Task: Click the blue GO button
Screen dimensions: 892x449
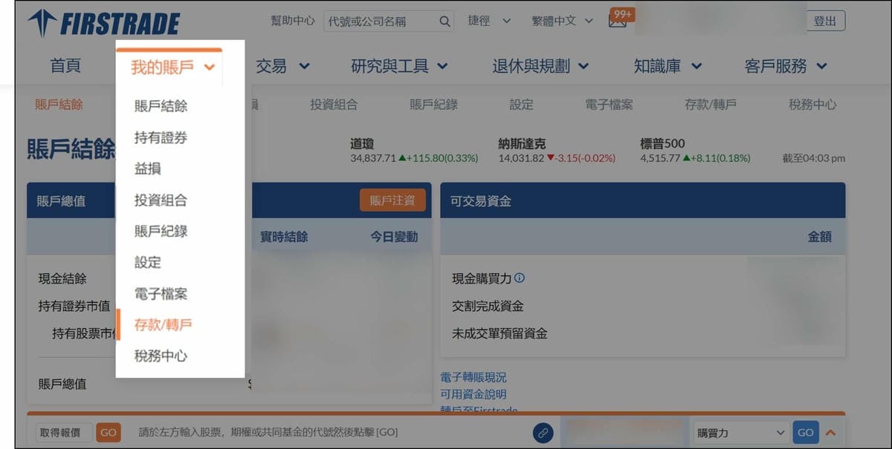Action: (806, 433)
